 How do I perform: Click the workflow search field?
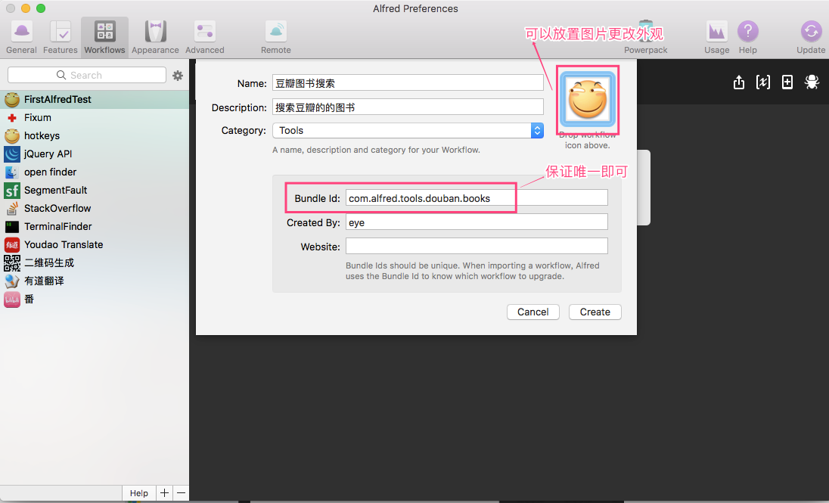point(87,75)
